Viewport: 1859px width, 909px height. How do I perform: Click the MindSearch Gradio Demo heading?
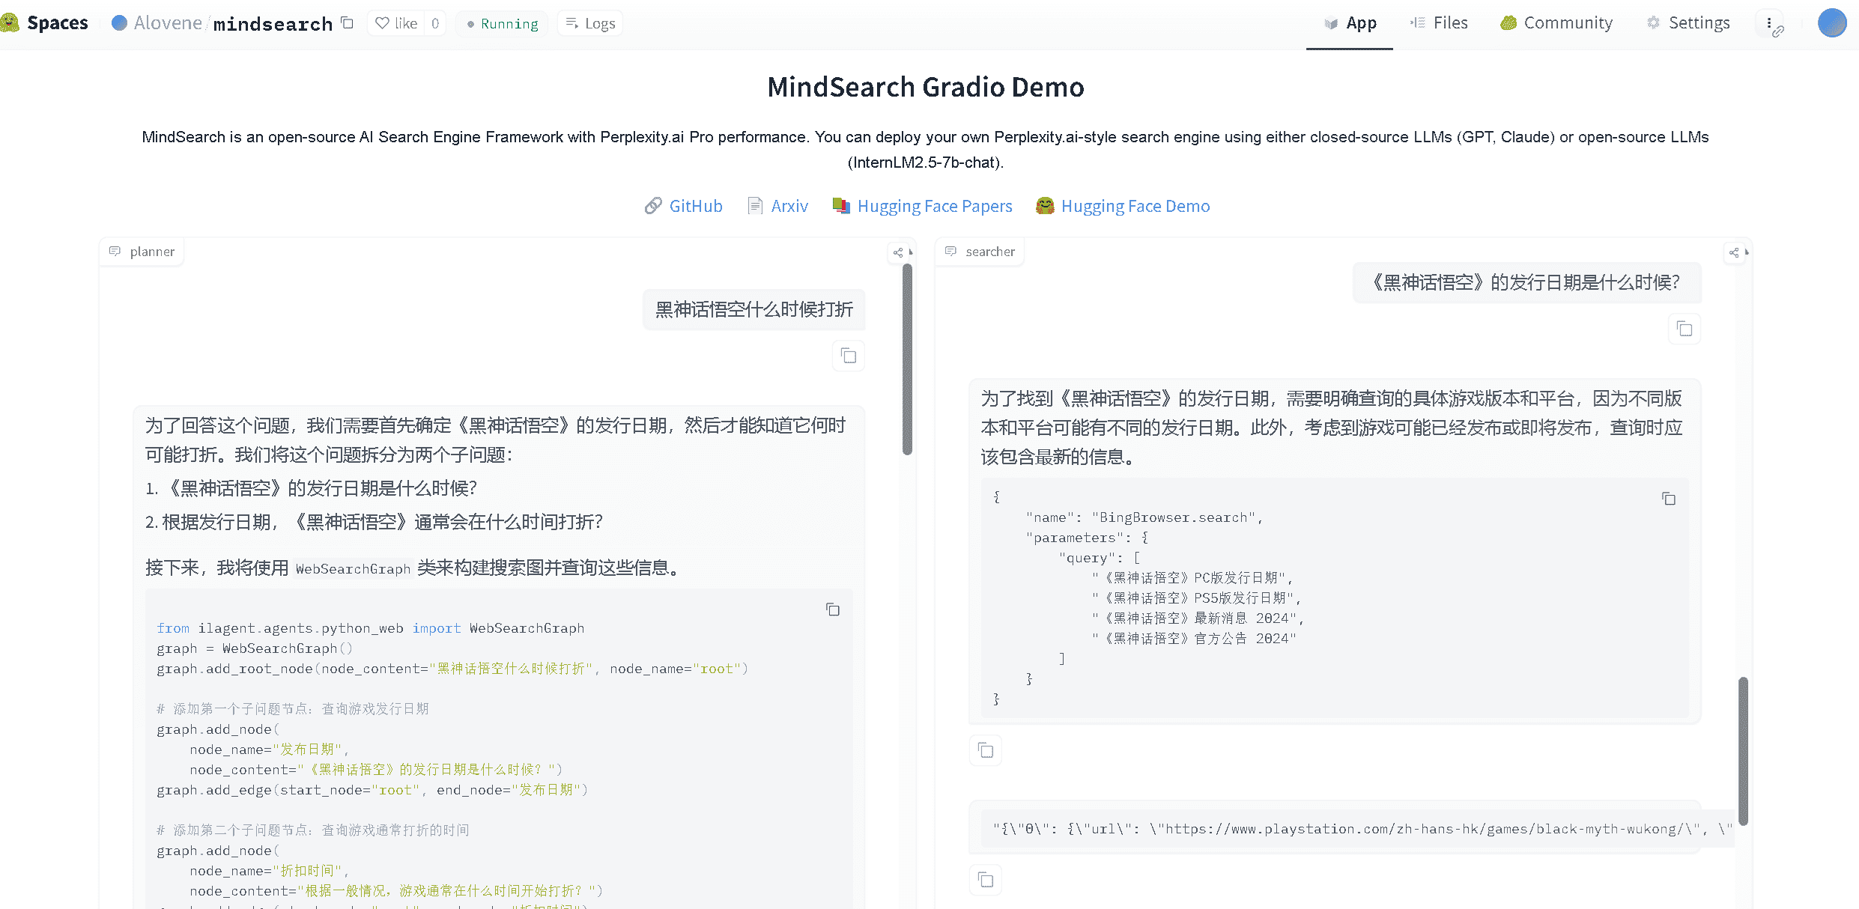click(x=926, y=87)
